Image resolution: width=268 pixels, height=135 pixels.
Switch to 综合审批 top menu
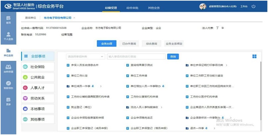[133, 7]
